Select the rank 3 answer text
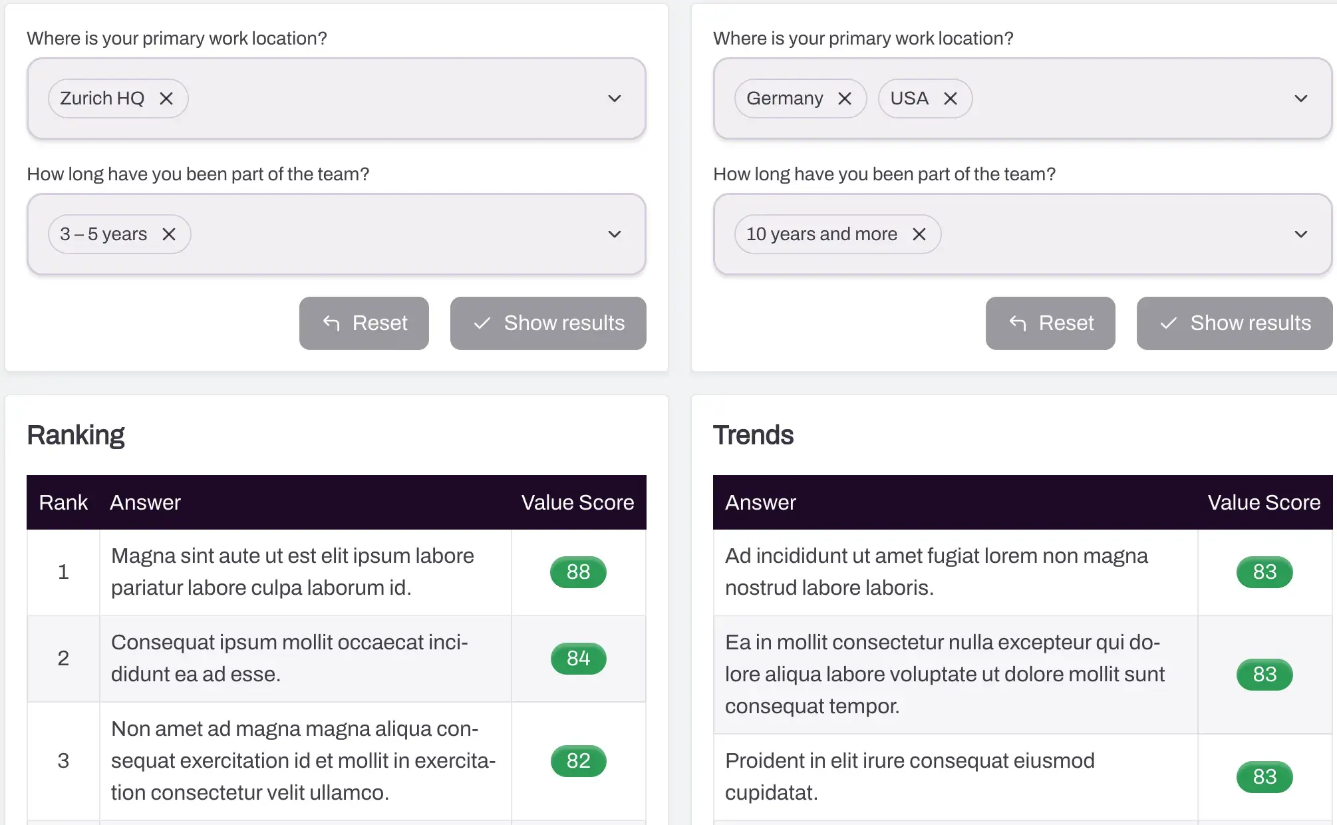This screenshot has height=825, width=1337. (303, 760)
